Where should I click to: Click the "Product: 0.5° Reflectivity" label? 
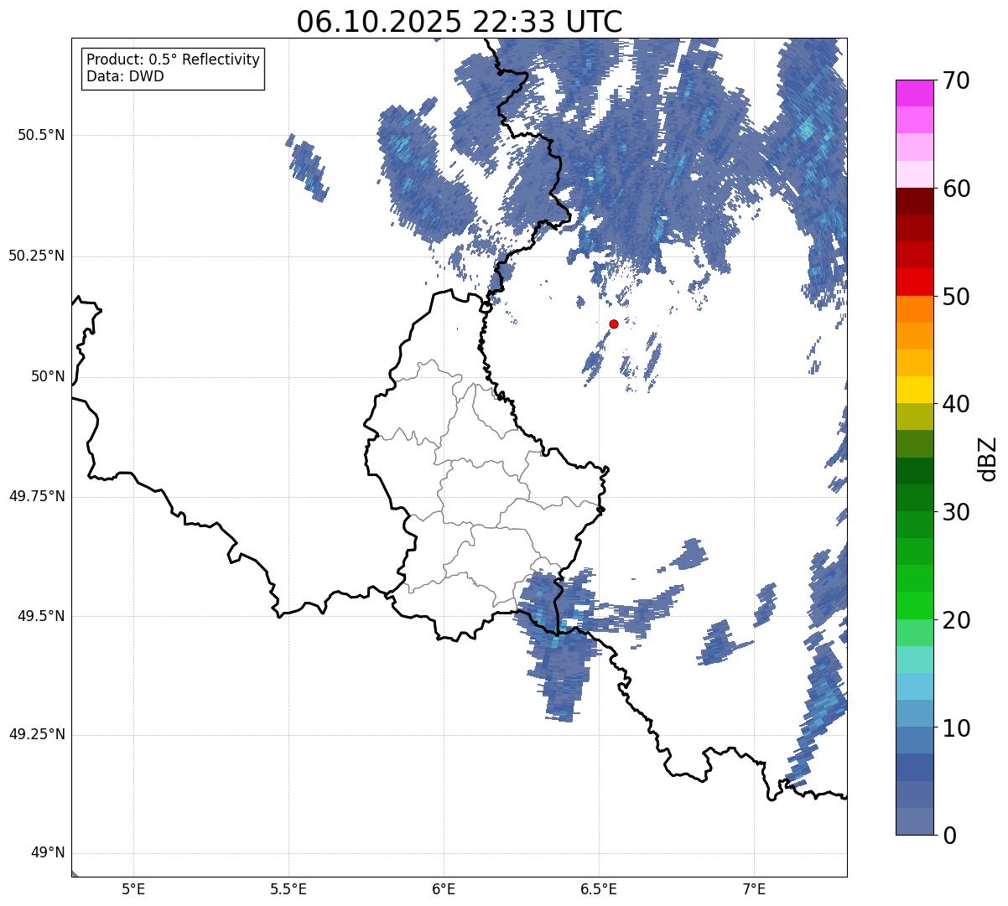(x=174, y=60)
